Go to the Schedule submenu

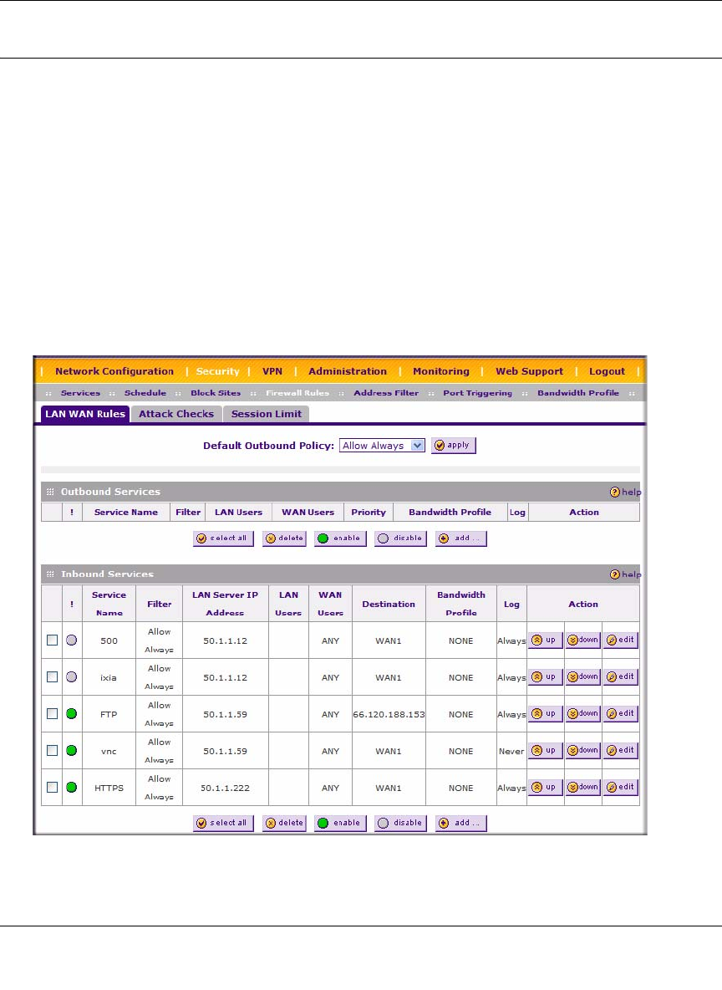tap(145, 393)
